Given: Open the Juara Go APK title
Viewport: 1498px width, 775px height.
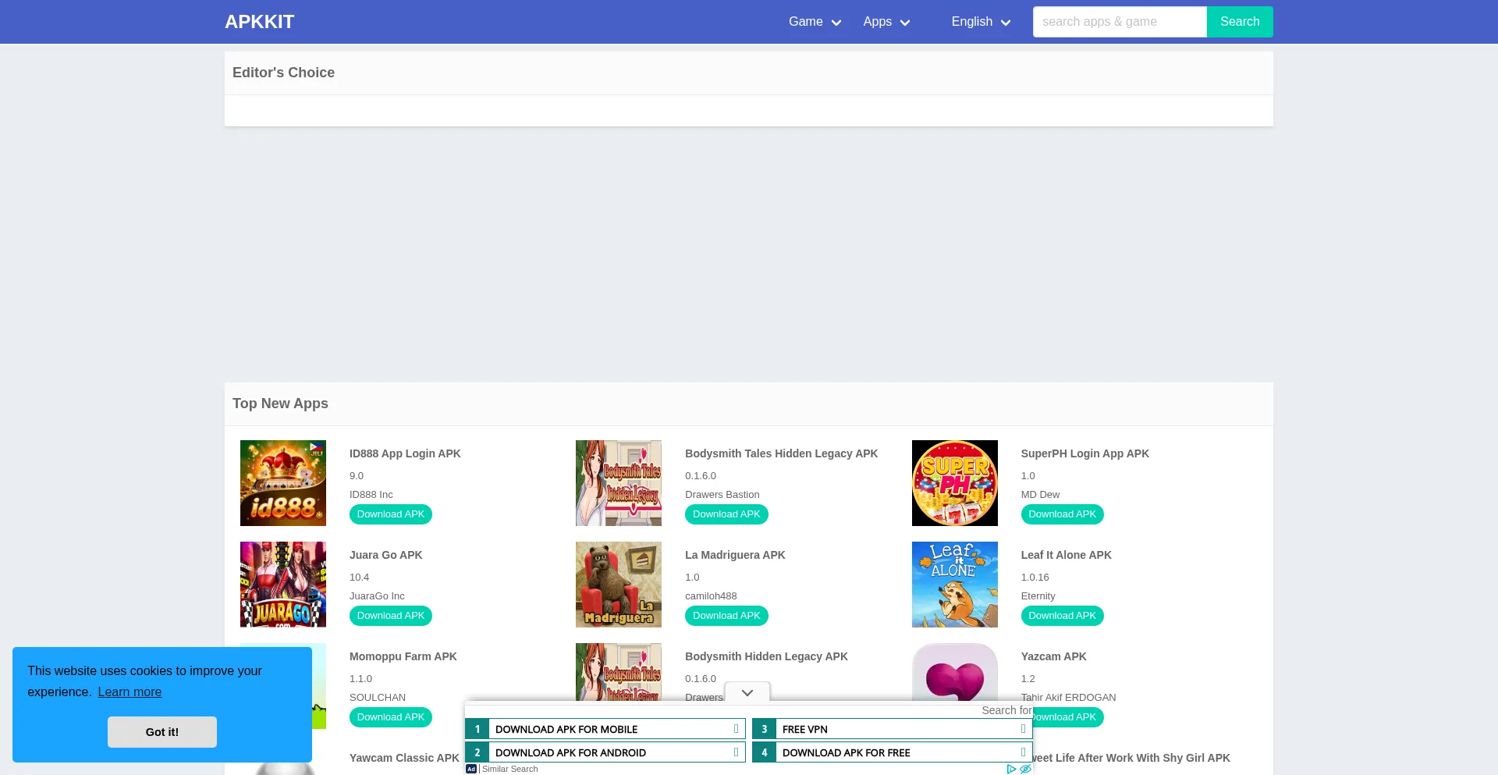Looking at the screenshot, I should [x=385, y=555].
